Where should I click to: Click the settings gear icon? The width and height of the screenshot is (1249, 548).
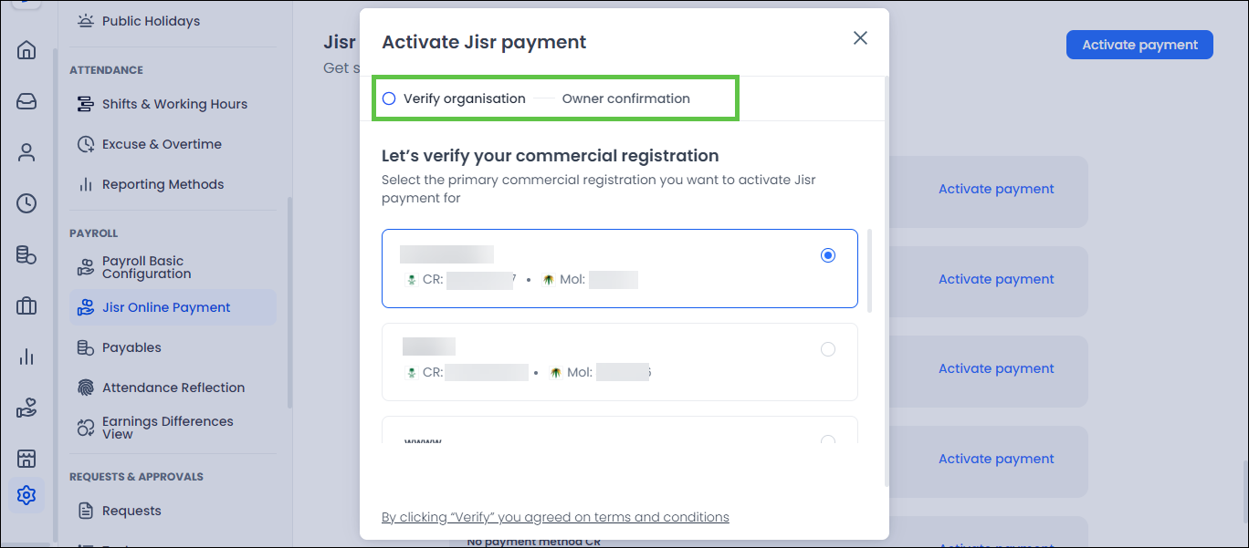[26, 495]
